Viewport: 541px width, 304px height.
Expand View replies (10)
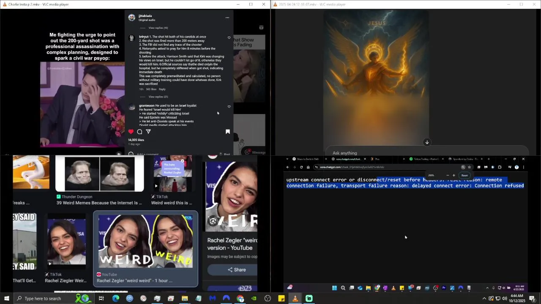(x=158, y=28)
